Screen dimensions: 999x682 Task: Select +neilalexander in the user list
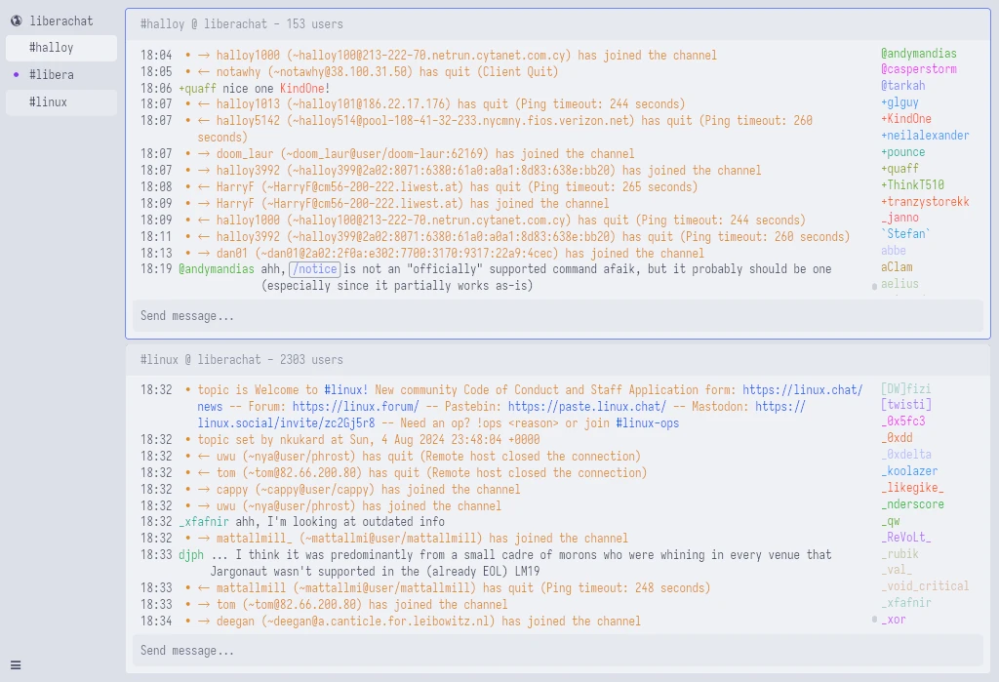click(x=925, y=135)
